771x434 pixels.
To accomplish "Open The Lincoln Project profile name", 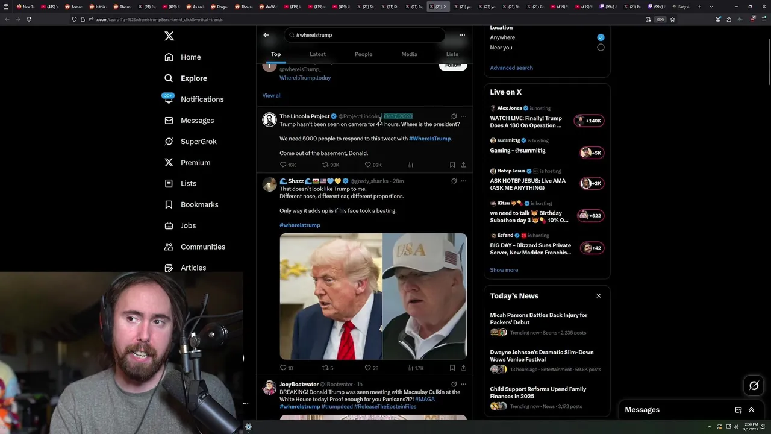I will point(304,116).
